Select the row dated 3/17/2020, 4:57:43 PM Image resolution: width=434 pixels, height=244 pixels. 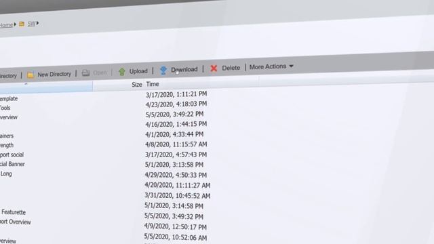(x=176, y=155)
